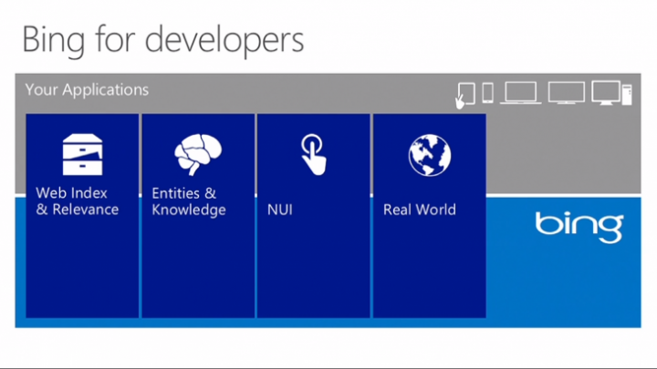The image size is (657, 369).
Task: Click the "Your Applications" heading text
Action: click(x=87, y=89)
